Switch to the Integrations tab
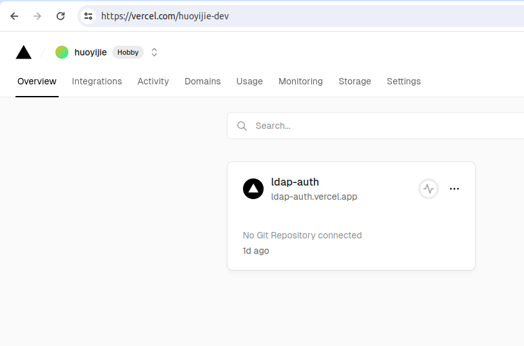Image resolution: width=524 pixels, height=346 pixels. [97, 81]
